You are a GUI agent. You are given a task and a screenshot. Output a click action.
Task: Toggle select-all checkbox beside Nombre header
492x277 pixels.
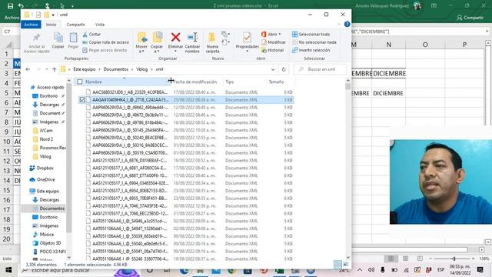point(80,82)
